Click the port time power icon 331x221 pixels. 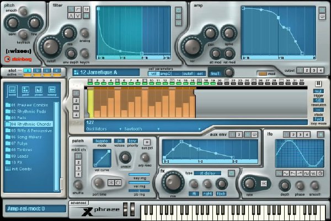(x=118, y=182)
